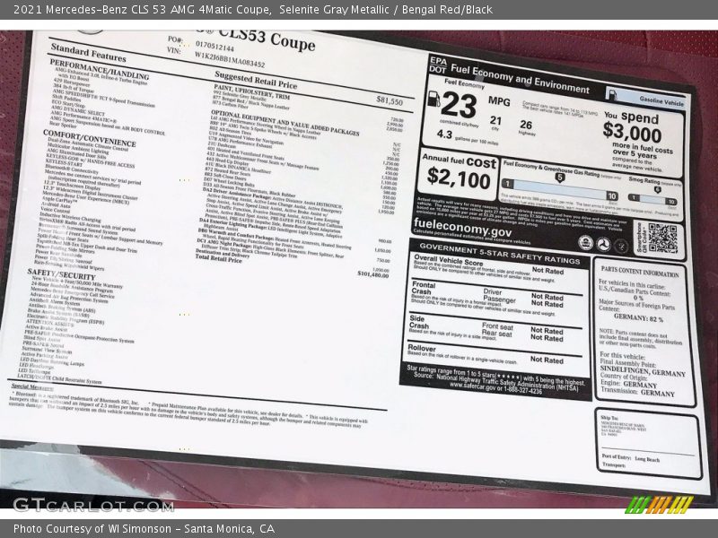Click the "PARTS CONTENT INFORMATION" heading

(x=640, y=272)
